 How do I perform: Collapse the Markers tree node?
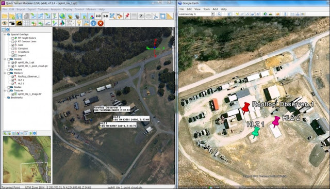pyautogui.click(x=5, y=73)
